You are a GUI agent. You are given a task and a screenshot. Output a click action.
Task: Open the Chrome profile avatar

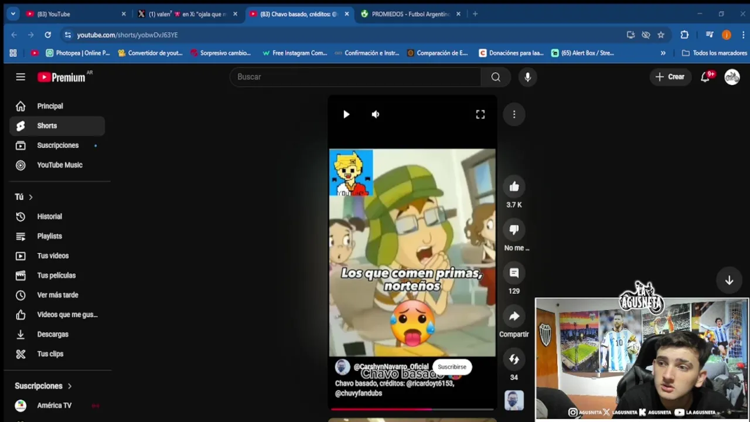pyautogui.click(x=727, y=35)
